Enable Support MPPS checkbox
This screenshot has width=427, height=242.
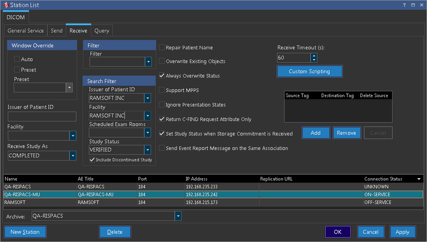pyautogui.click(x=162, y=90)
